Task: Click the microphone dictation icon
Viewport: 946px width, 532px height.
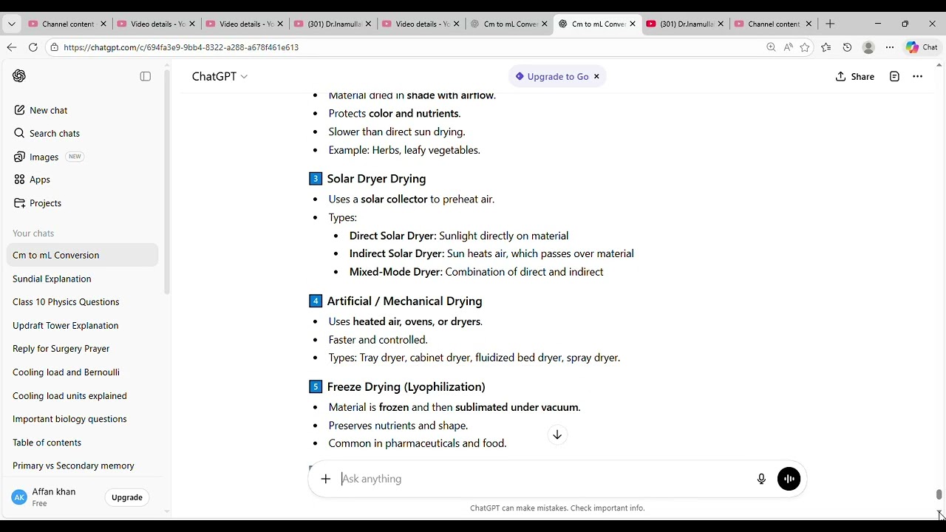Action: point(761,479)
